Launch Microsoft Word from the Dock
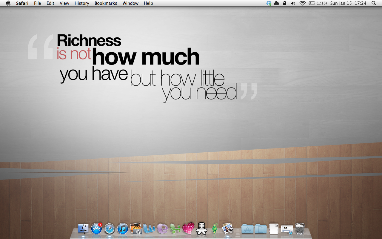Screen dimensions: 382x239 (x=149, y=229)
